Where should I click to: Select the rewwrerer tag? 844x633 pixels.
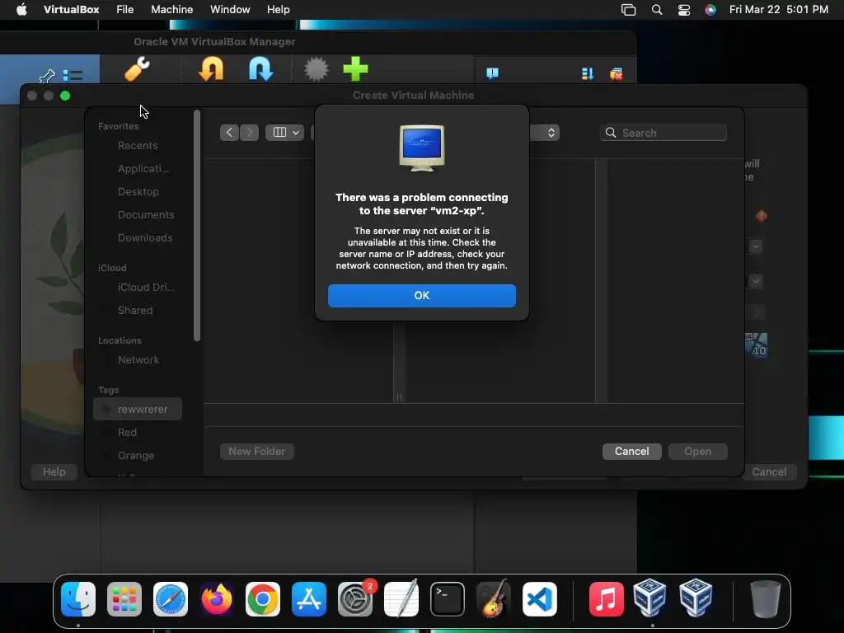click(138, 409)
